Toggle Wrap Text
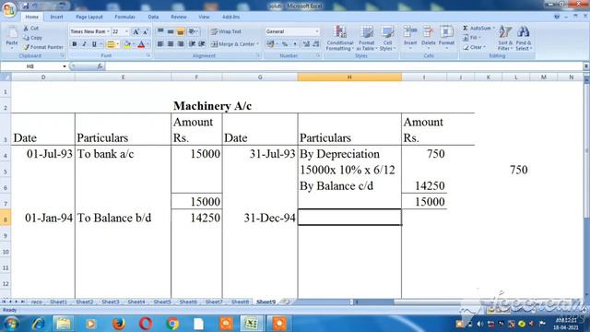 (x=226, y=31)
